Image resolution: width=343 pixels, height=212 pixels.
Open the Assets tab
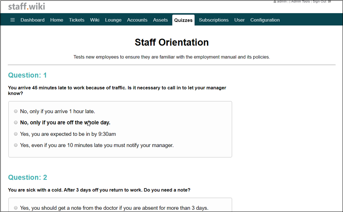[160, 20]
